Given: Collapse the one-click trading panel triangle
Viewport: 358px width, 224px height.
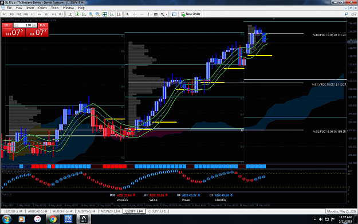Looking at the screenshot, I should (3, 20).
